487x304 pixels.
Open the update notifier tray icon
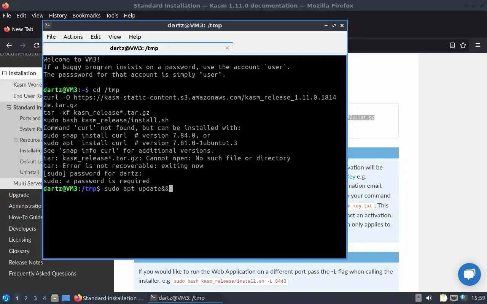tap(464, 298)
